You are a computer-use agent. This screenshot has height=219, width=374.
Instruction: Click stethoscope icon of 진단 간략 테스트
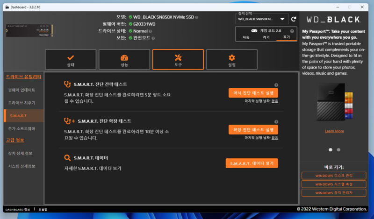67,84
